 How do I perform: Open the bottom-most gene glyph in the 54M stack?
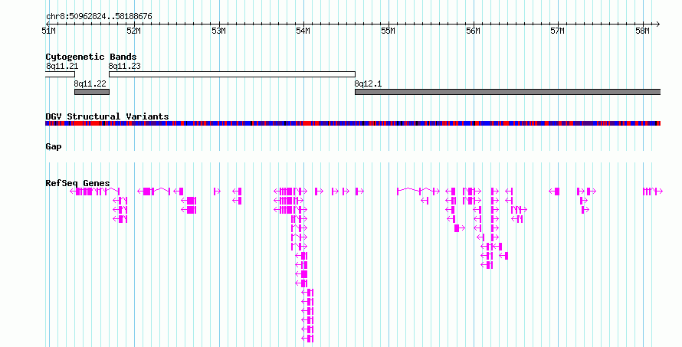pyautogui.click(x=307, y=339)
